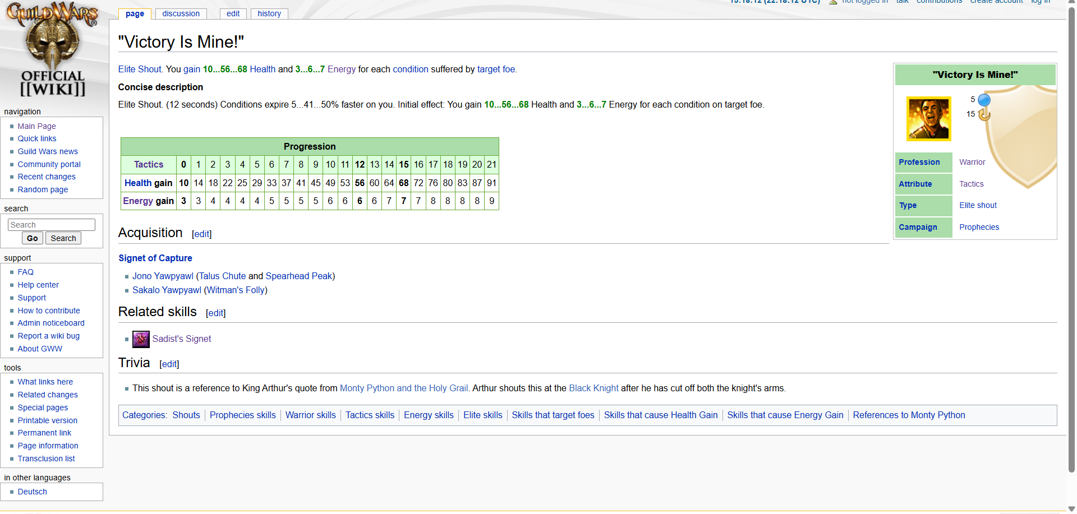Click the Sadist's Signet skill icon
Image resolution: width=1077 pixels, height=514 pixels.
point(141,339)
